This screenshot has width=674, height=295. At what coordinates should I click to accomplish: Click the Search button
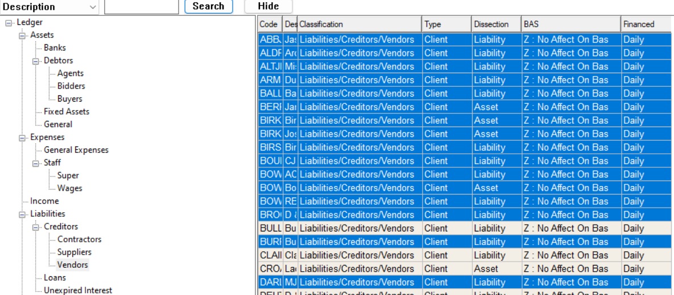[209, 6]
